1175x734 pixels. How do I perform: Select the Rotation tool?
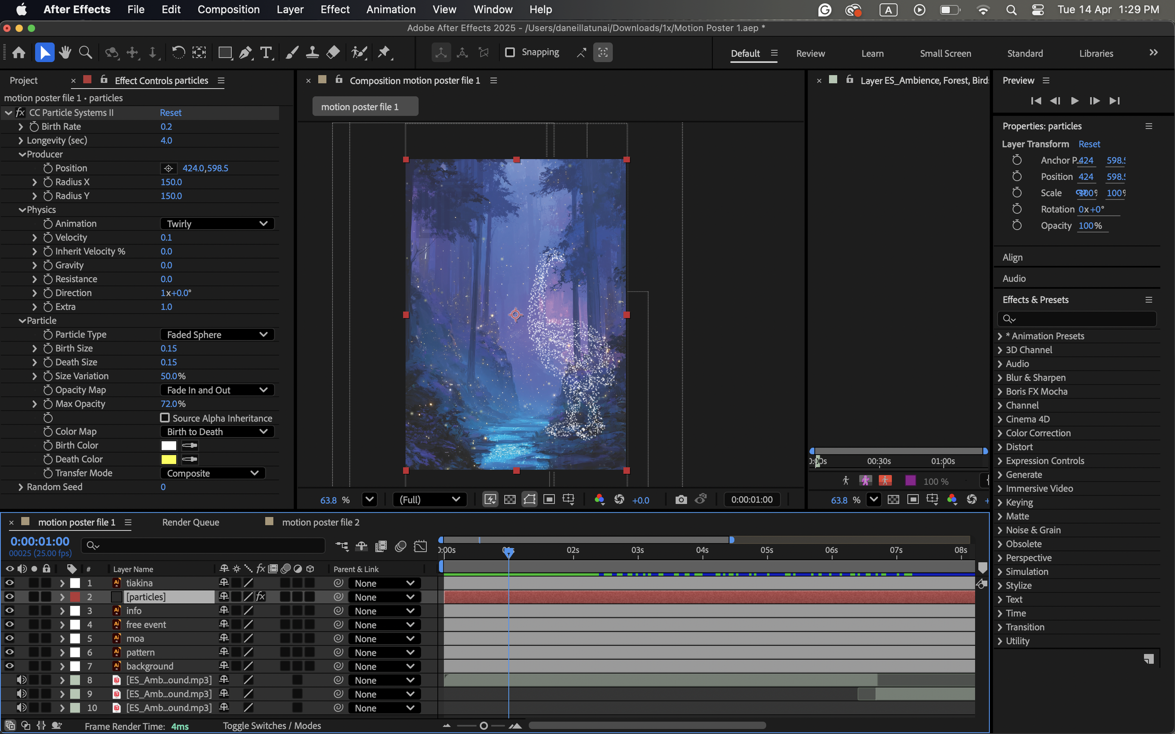point(178,53)
